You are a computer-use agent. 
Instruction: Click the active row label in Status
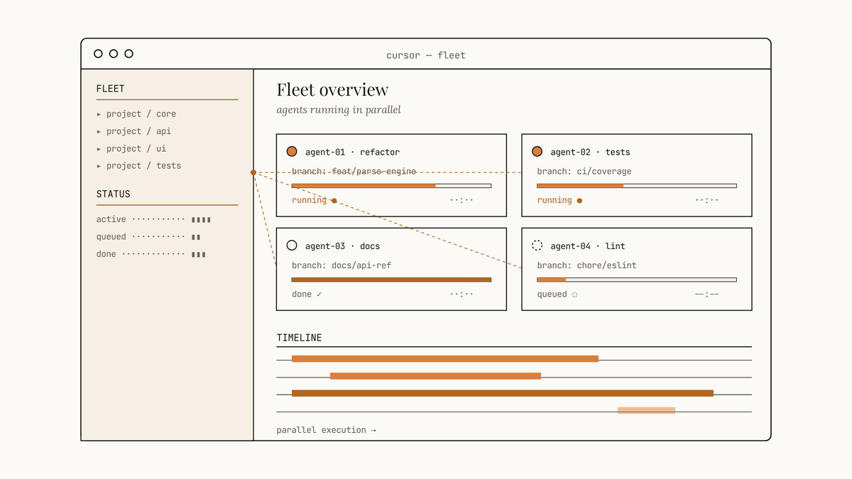[111, 220]
